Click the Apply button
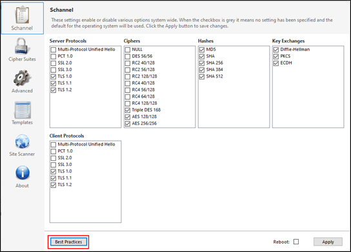The image size is (351, 252). pyautogui.click(x=328, y=242)
